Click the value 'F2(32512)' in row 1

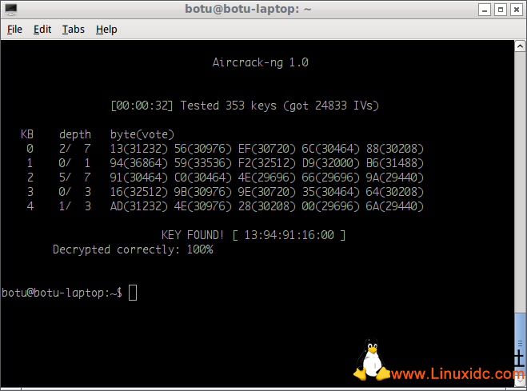click(x=267, y=163)
